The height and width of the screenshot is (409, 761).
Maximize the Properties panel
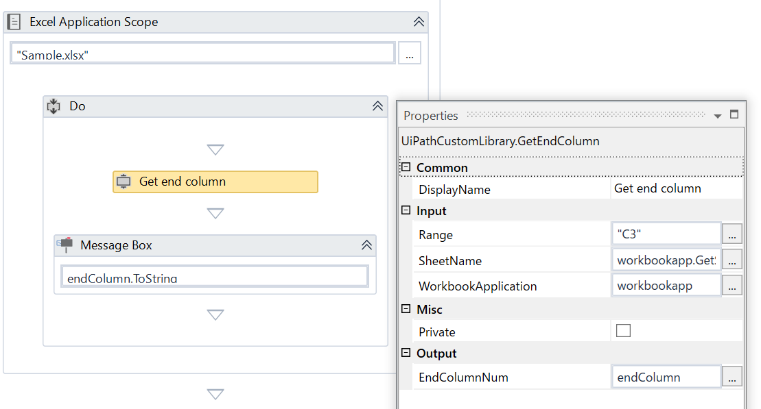pyautogui.click(x=734, y=114)
